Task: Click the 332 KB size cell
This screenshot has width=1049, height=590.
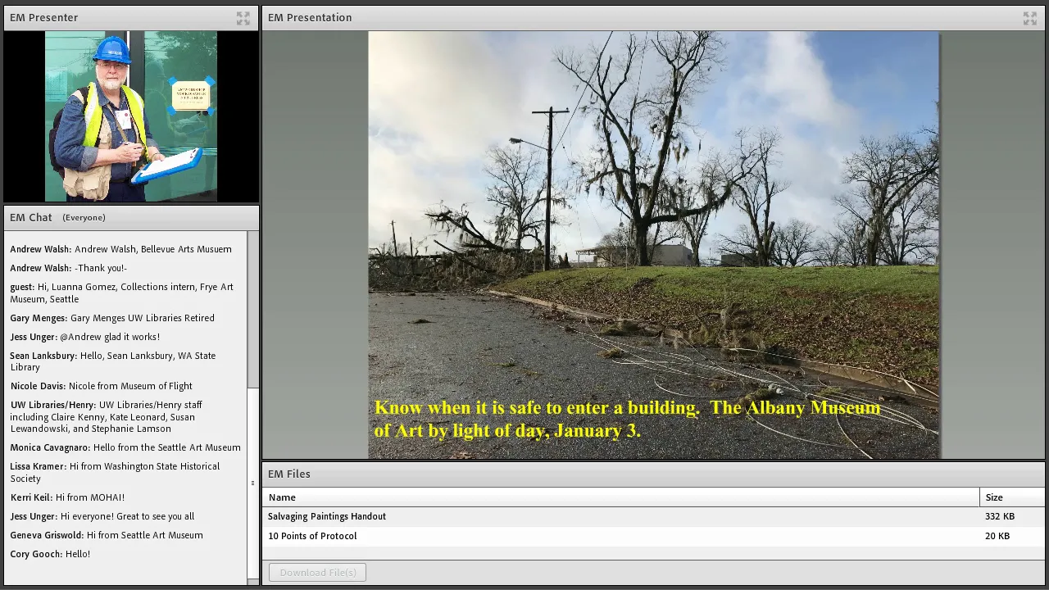Action: (x=1000, y=516)
